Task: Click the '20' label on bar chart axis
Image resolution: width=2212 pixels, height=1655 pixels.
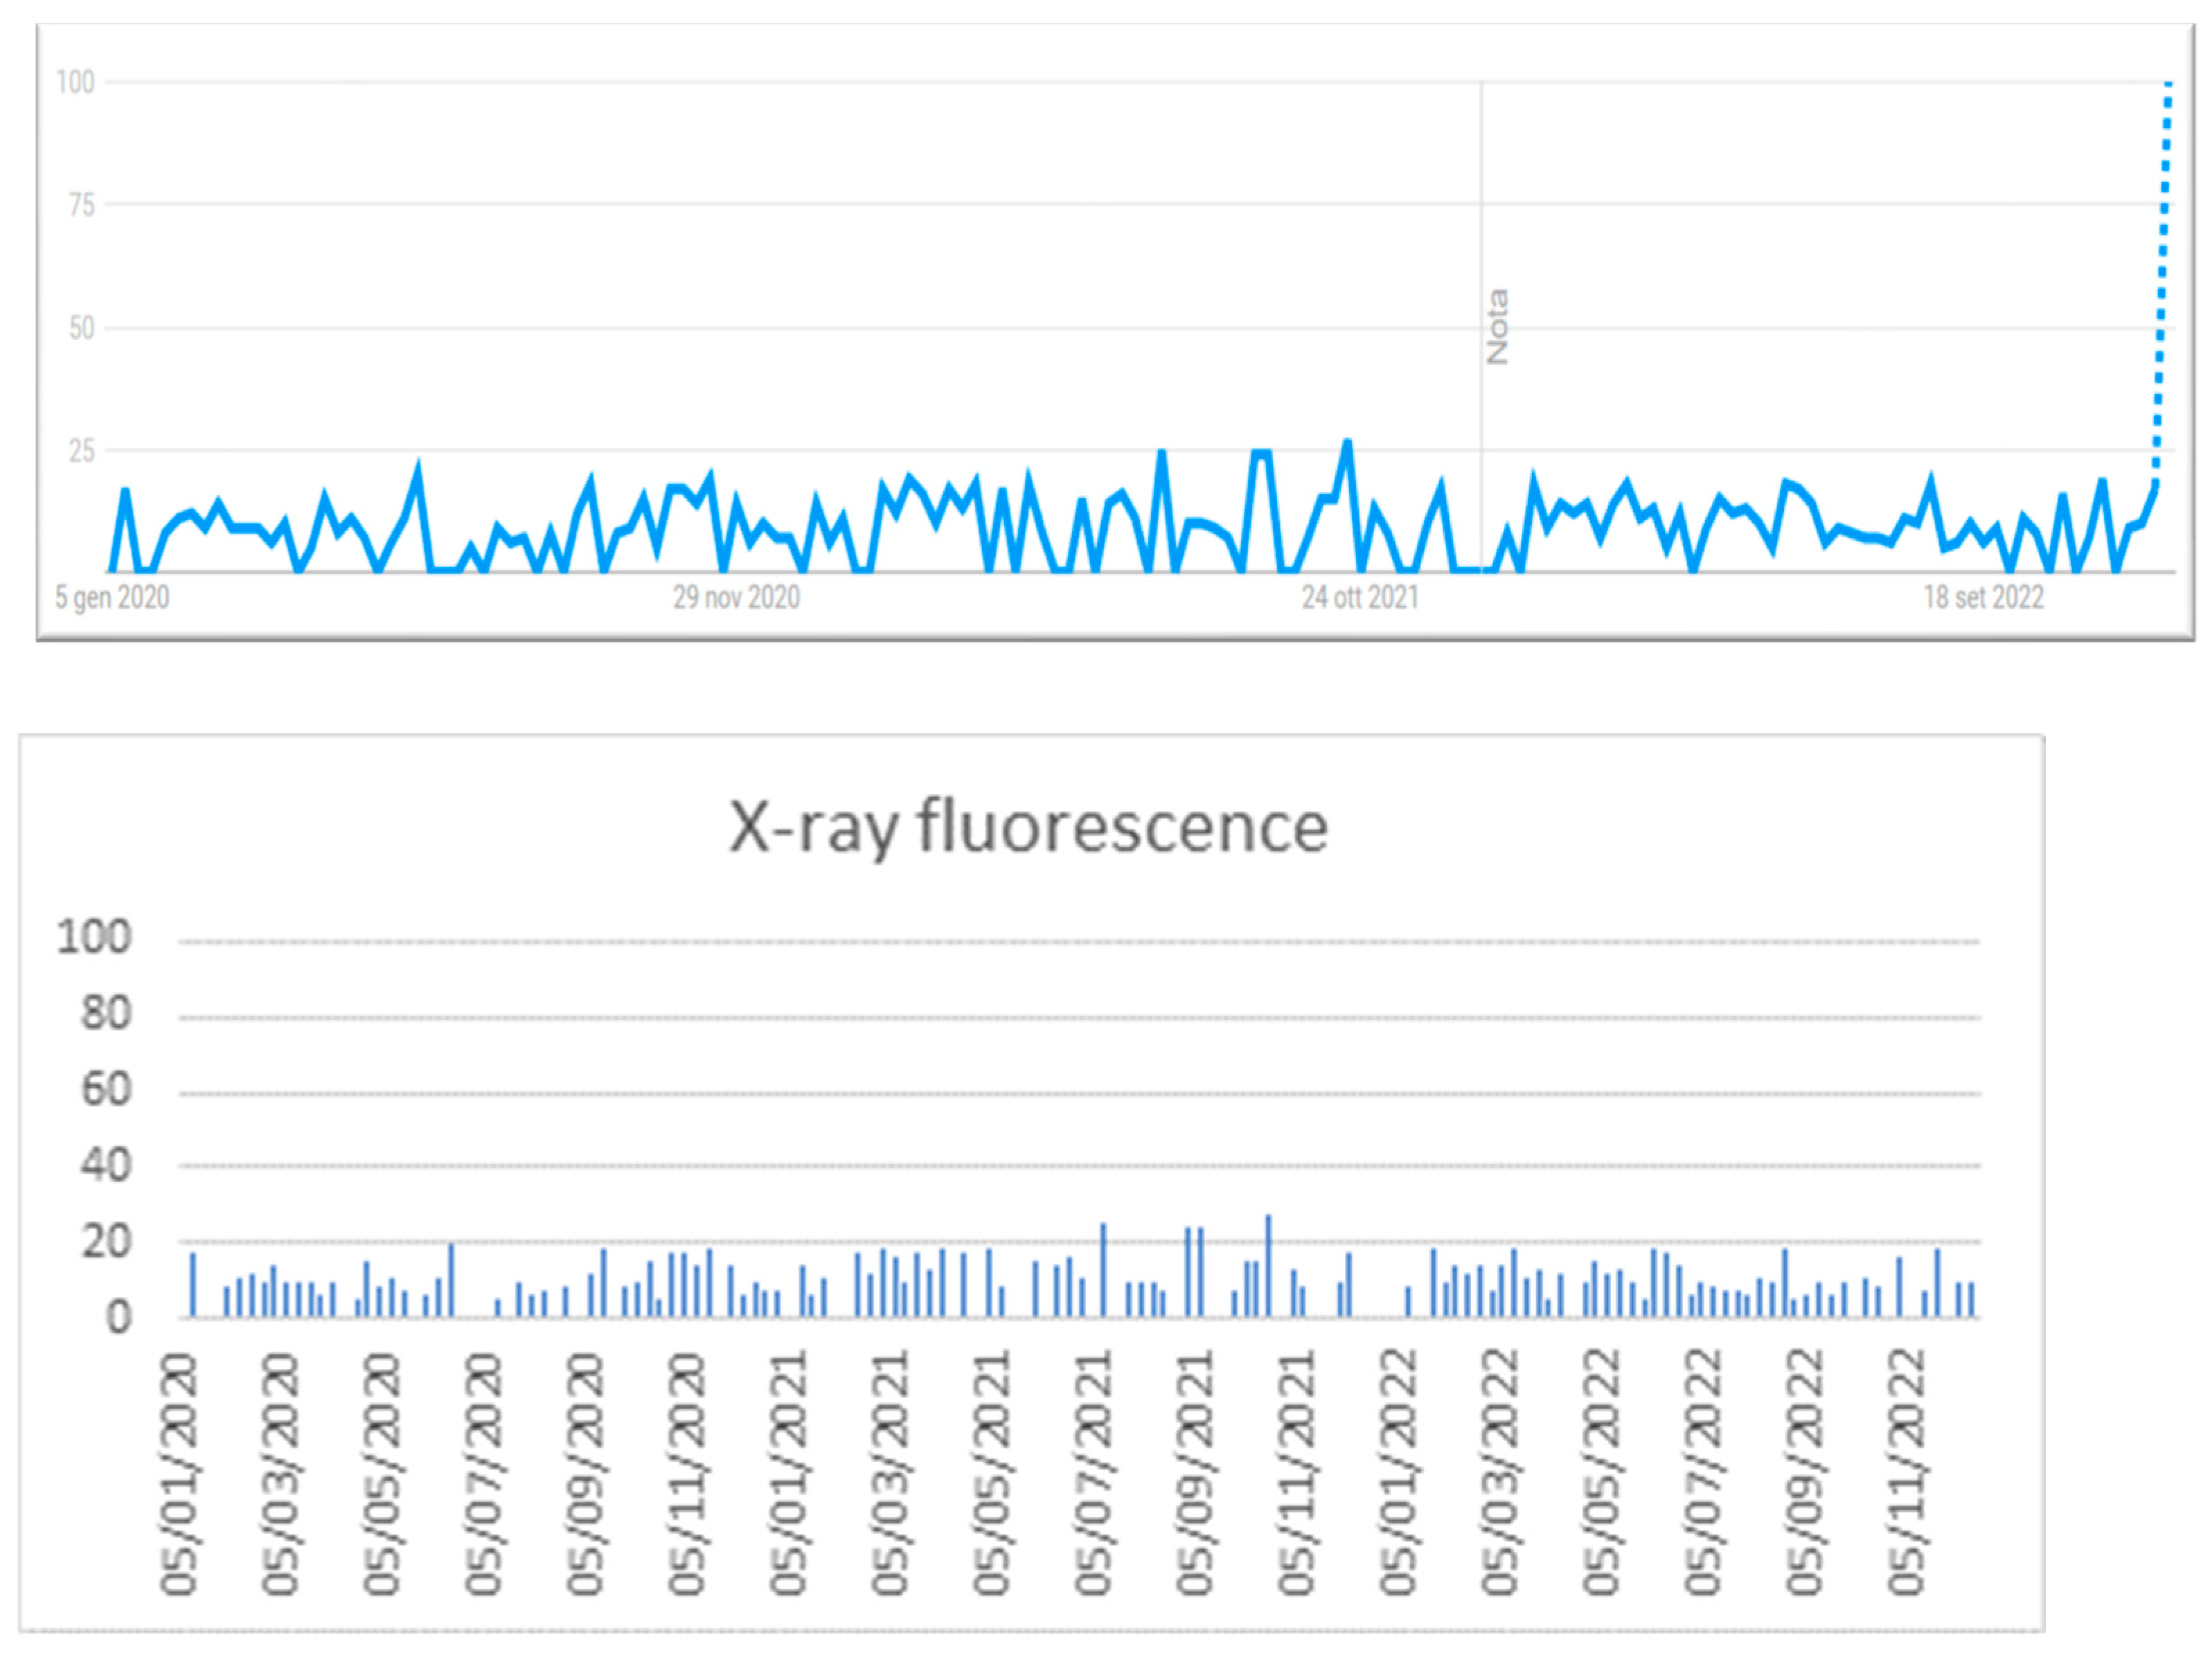Action: 106,1242
